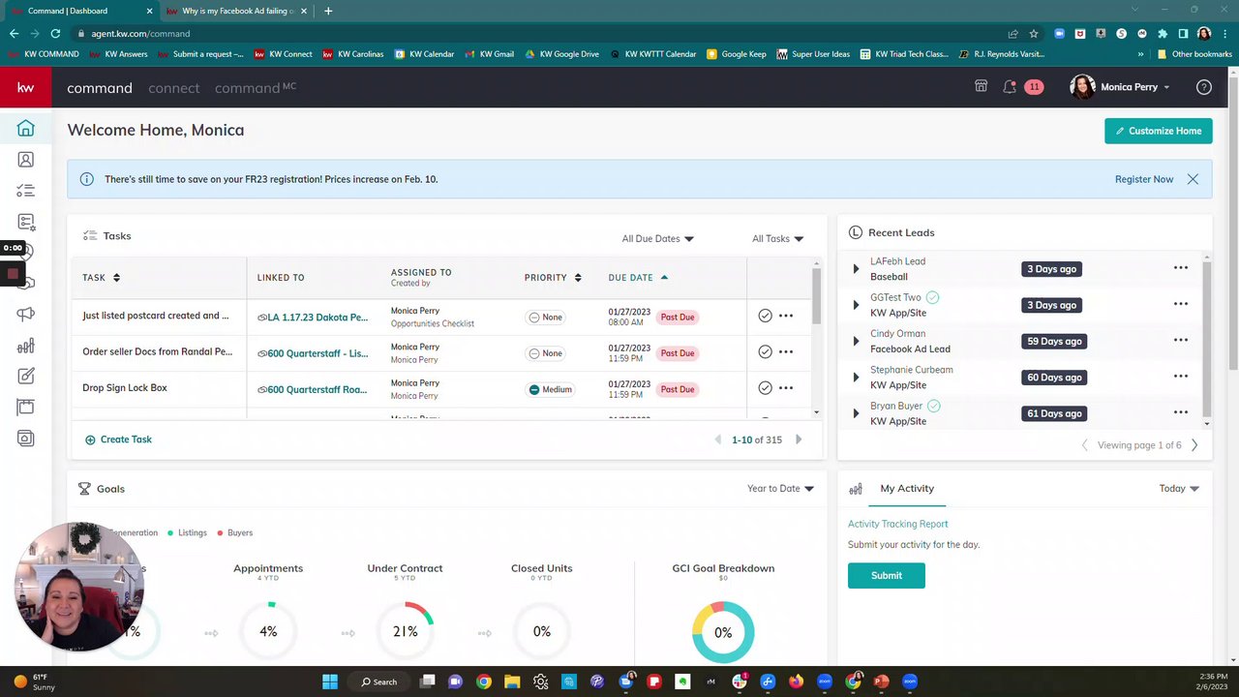
Task: Open the checklist-with-gear icon in left sidebar
Action: tap(26, 222)
